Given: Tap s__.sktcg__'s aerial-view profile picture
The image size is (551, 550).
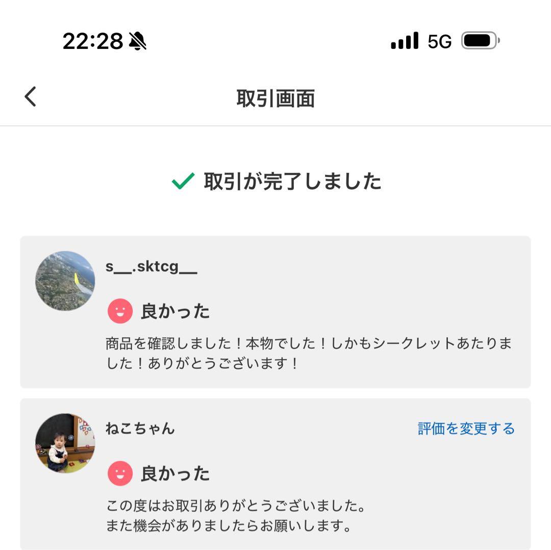Looking at the screenshot, I should point(65,281).
